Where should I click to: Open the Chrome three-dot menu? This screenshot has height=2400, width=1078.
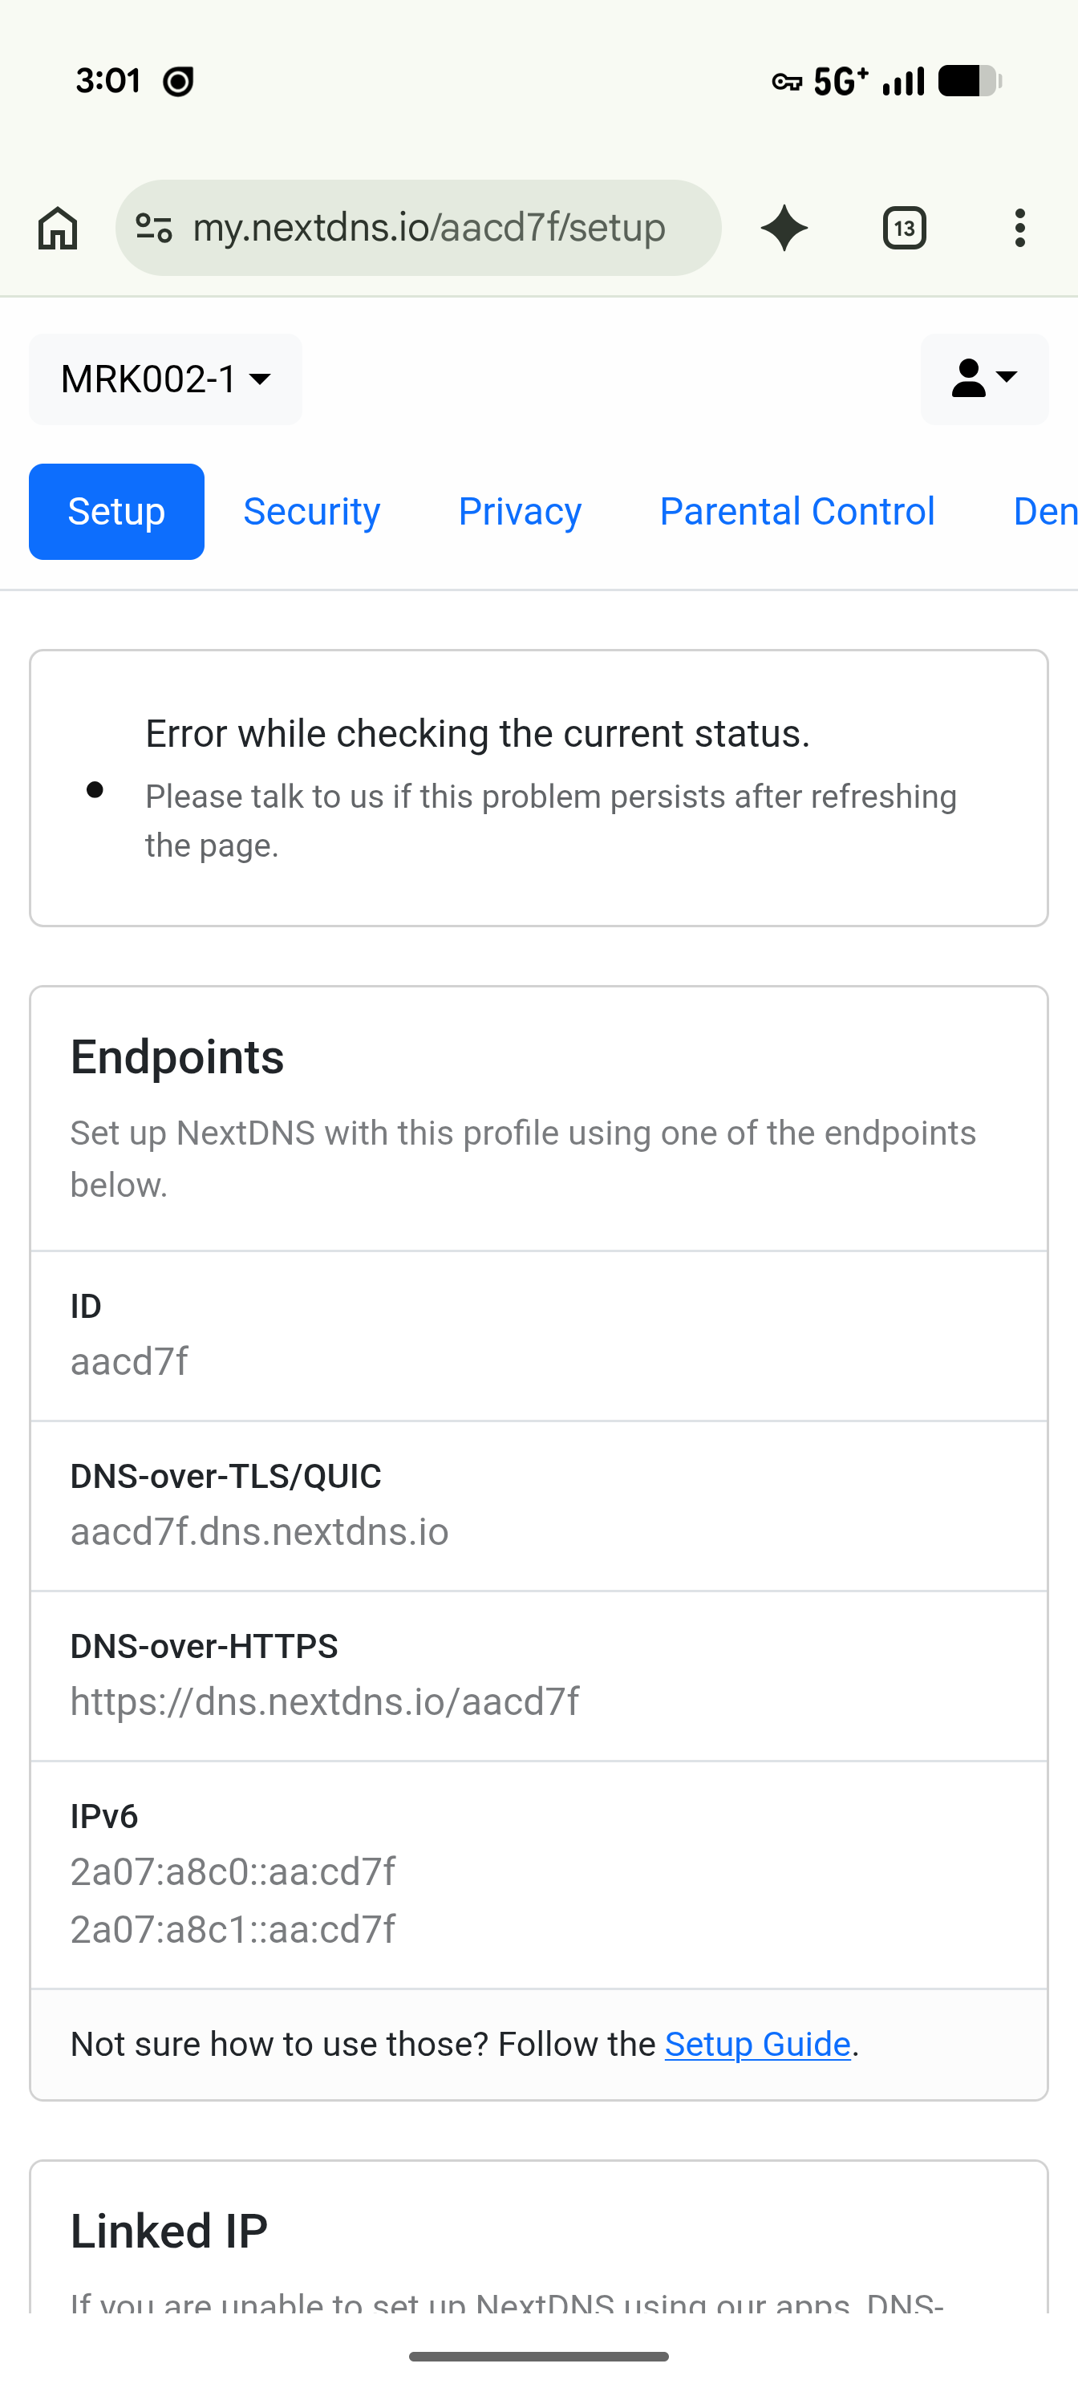(1020, 229)
